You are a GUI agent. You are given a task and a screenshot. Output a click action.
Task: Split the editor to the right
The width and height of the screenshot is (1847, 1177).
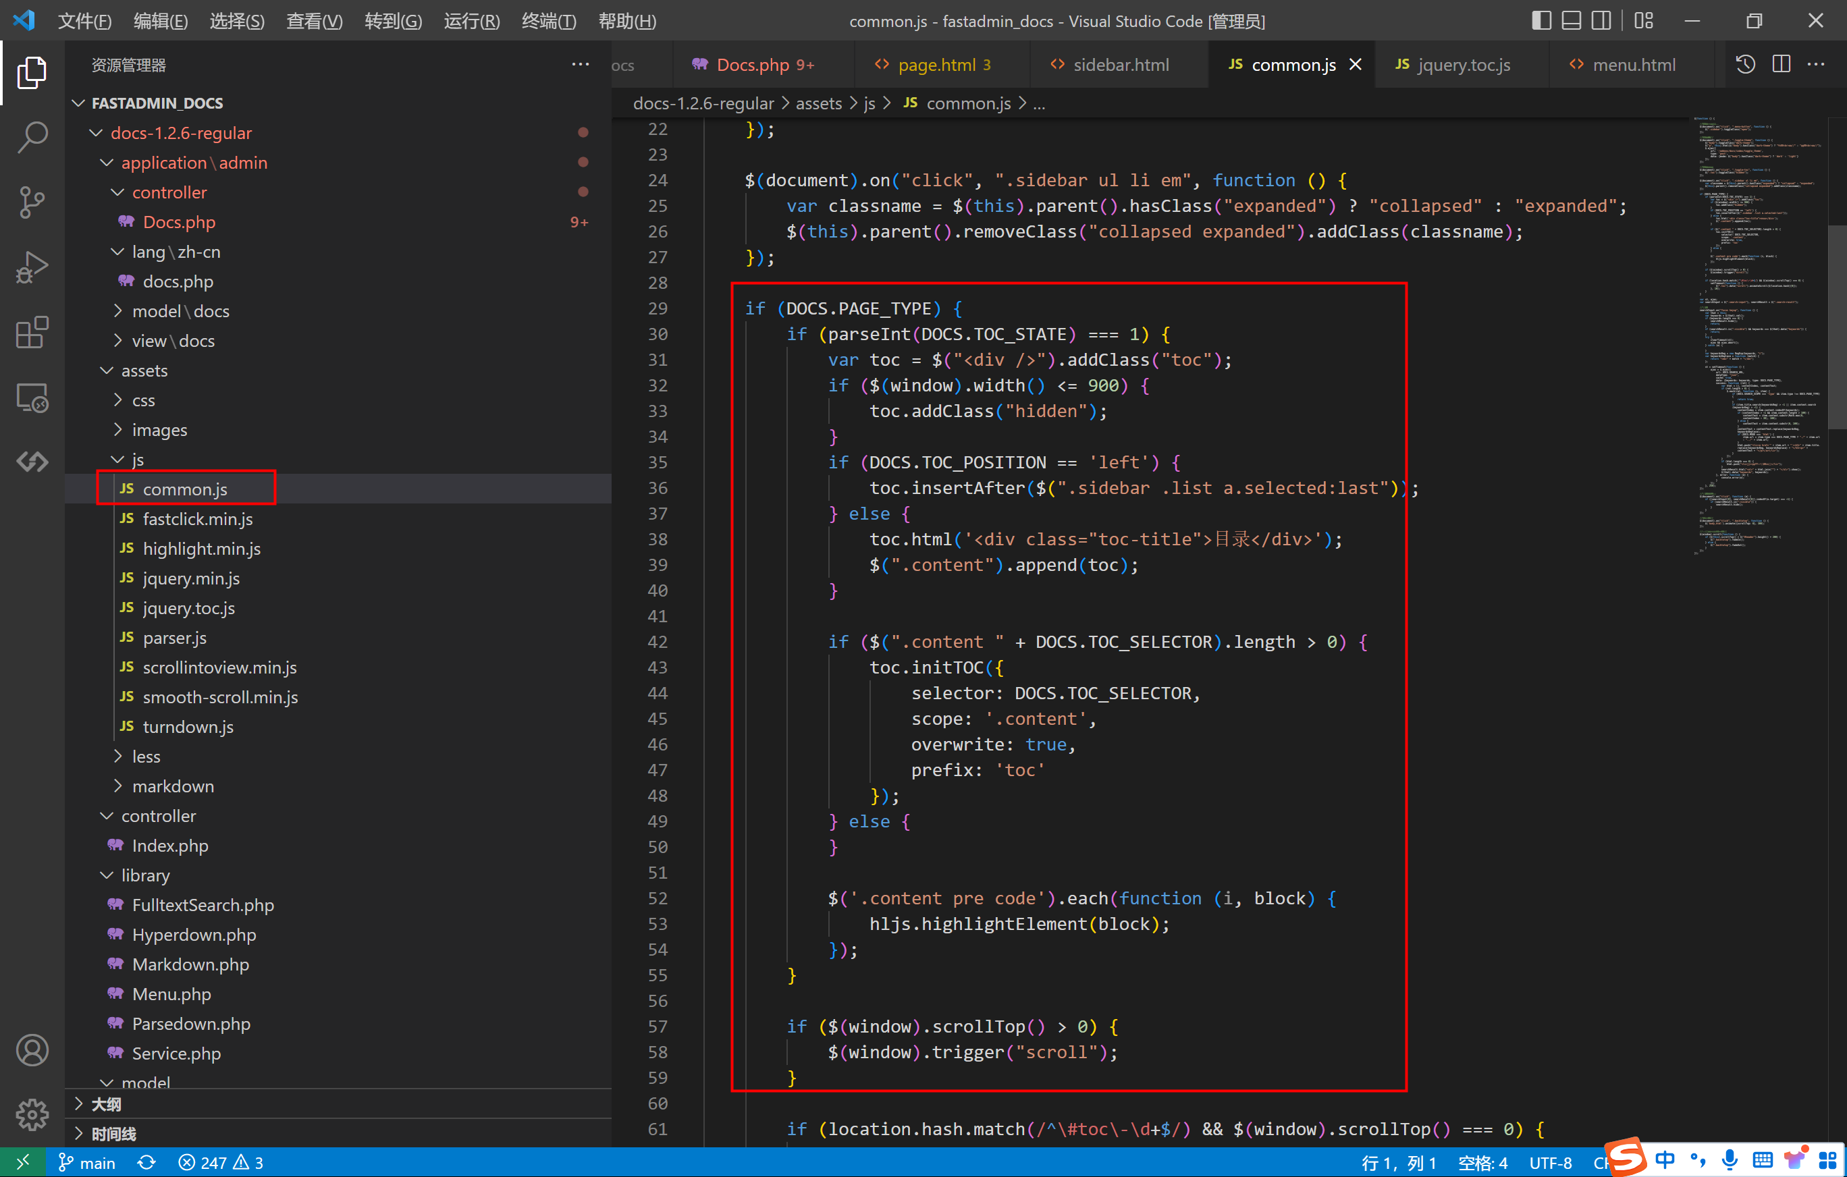pyautogui.click(x=1782, y=65)
